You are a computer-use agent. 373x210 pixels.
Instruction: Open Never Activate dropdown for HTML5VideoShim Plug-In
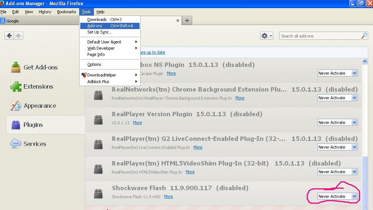[x=337, y=172]
